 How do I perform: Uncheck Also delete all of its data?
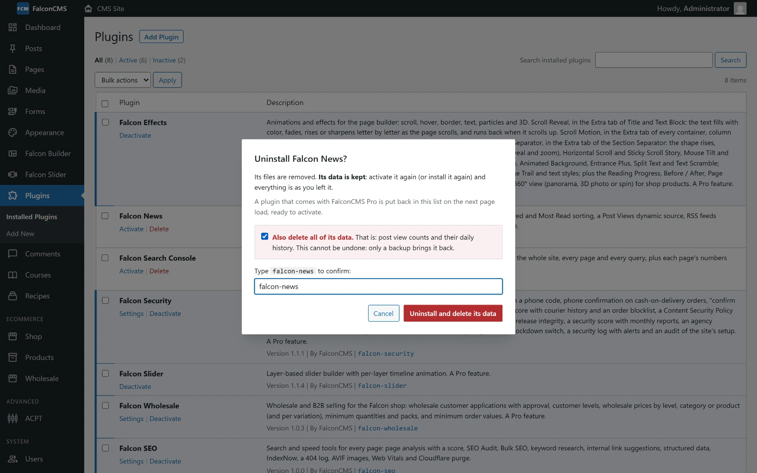click(264, 236)
